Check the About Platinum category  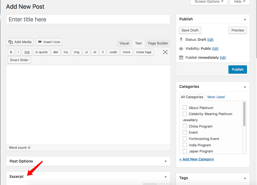point(185,108)
